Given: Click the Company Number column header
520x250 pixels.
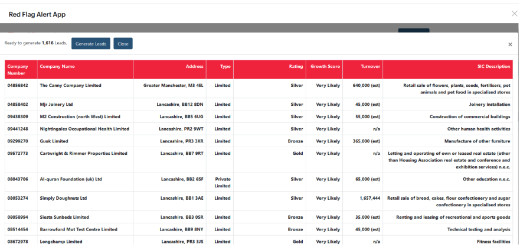Looking at the screenshot, I should click(x=21, y=70).
